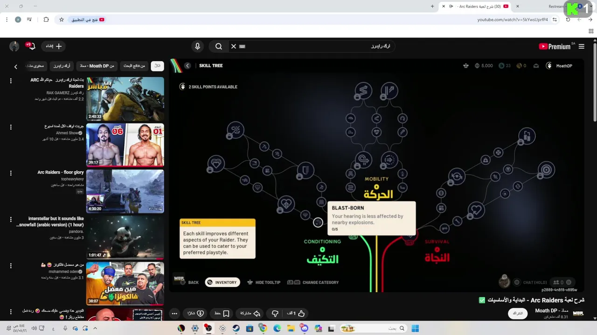Open more actions three-dots under video
The width and height of the screenshot is (597, 335).
[x=174, y=314]
